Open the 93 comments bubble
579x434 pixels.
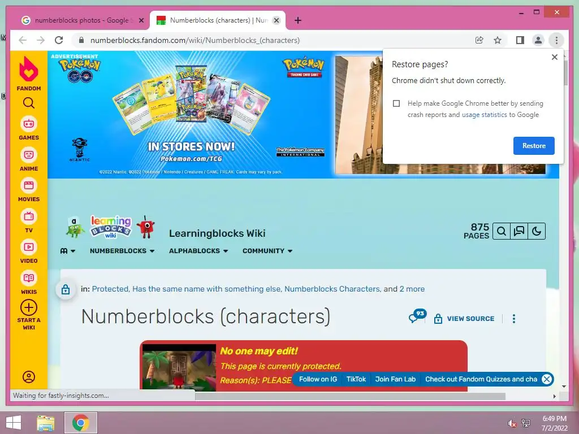(417, 316)
